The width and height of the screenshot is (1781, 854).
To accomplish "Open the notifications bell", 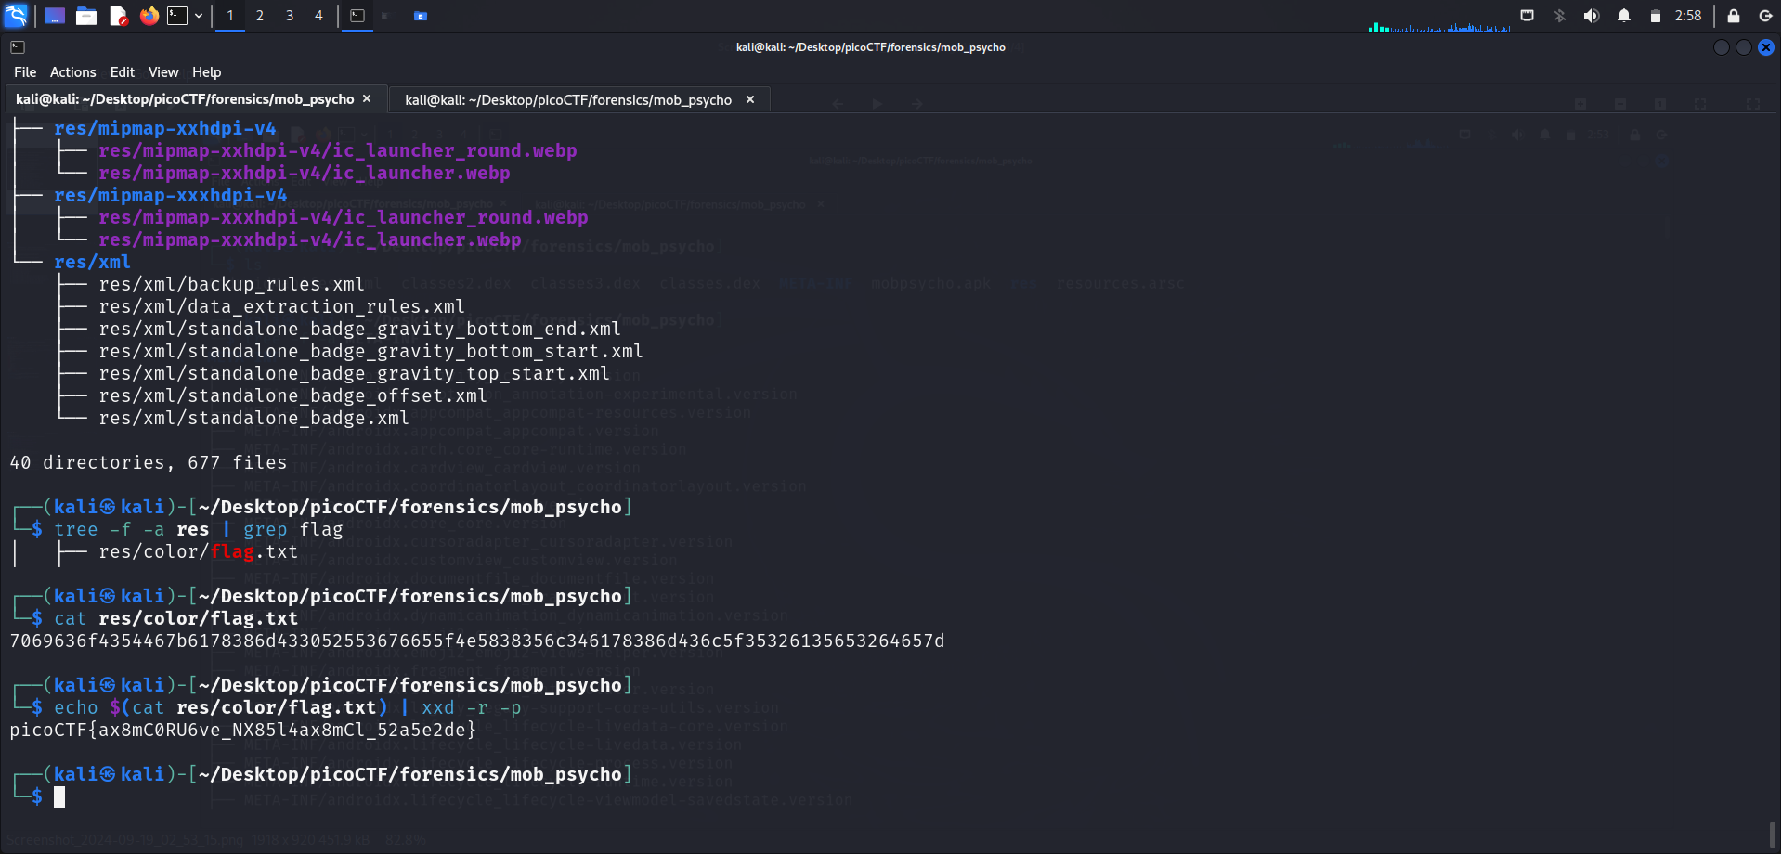I will (x=1623, y=16).
